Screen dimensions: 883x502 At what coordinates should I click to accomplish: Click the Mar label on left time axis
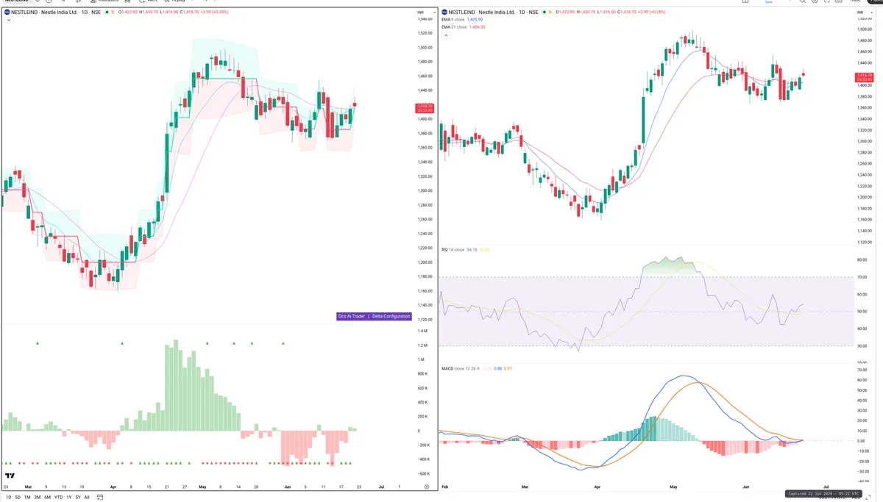29,487
